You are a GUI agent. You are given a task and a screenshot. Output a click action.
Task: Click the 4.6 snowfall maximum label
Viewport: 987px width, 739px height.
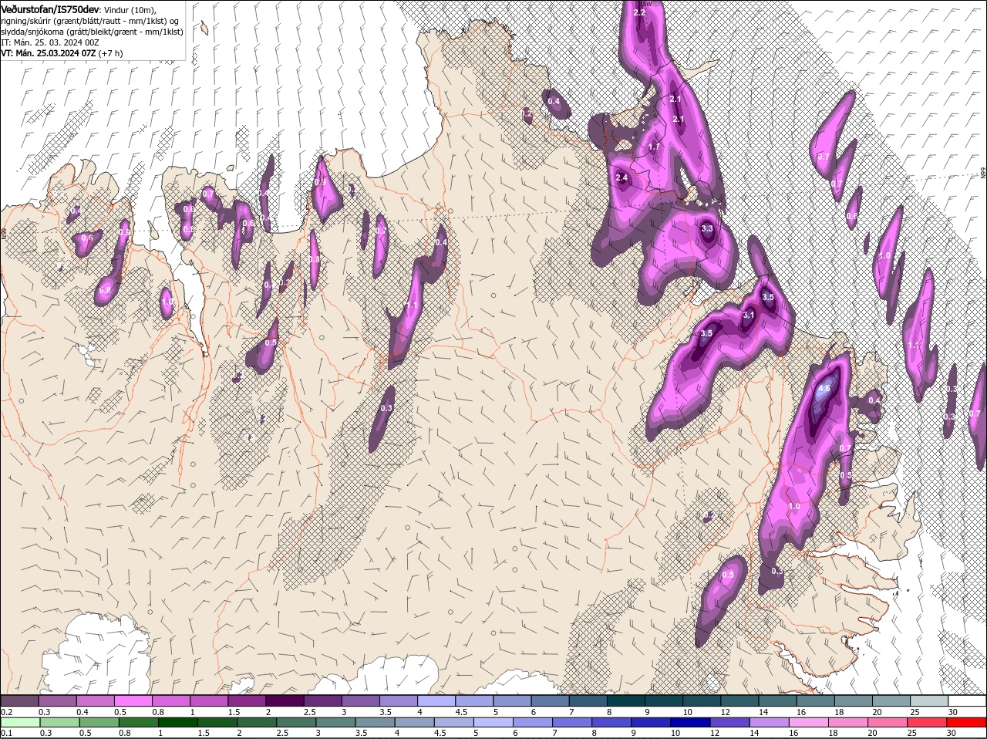point(824,389)
